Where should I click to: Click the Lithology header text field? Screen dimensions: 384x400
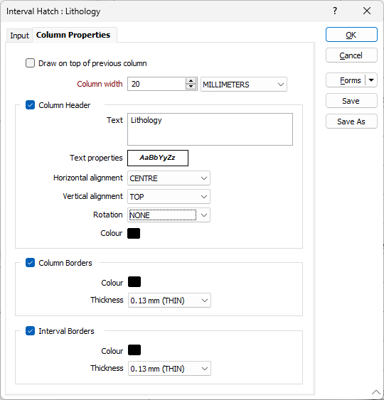(x=210, y=129)
